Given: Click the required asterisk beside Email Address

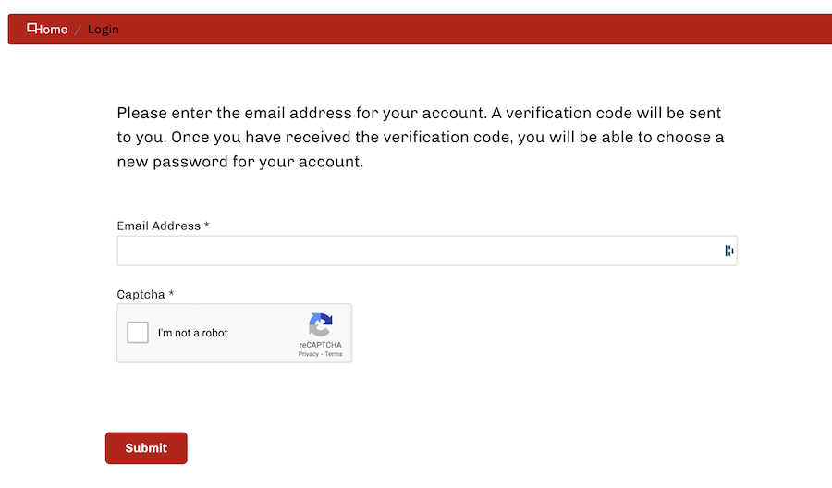Looking at the screenshot, I should tap(207, 226).
